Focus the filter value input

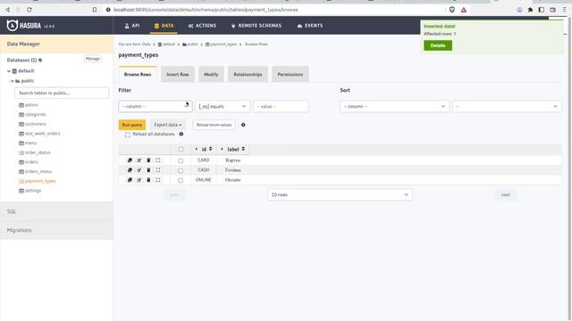(x=281, y=106)
